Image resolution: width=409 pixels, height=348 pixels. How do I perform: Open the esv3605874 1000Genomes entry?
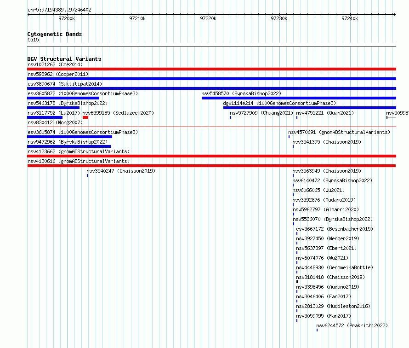coord(83,132)
